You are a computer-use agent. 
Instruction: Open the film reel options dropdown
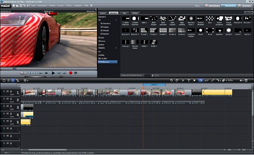coord(26,80)
